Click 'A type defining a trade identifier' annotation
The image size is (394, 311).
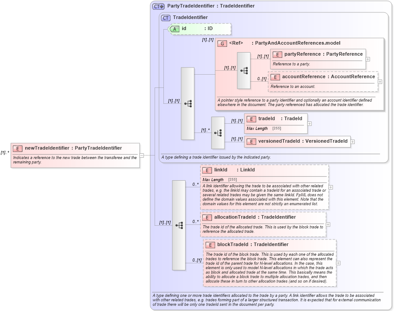click(x=216, y=157)
